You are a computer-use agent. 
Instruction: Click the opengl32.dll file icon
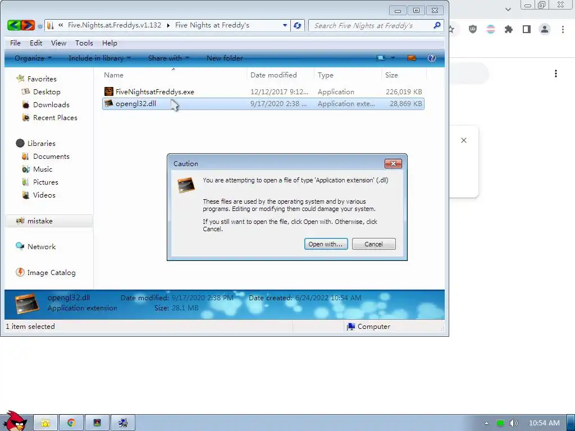tap(108, 103)
